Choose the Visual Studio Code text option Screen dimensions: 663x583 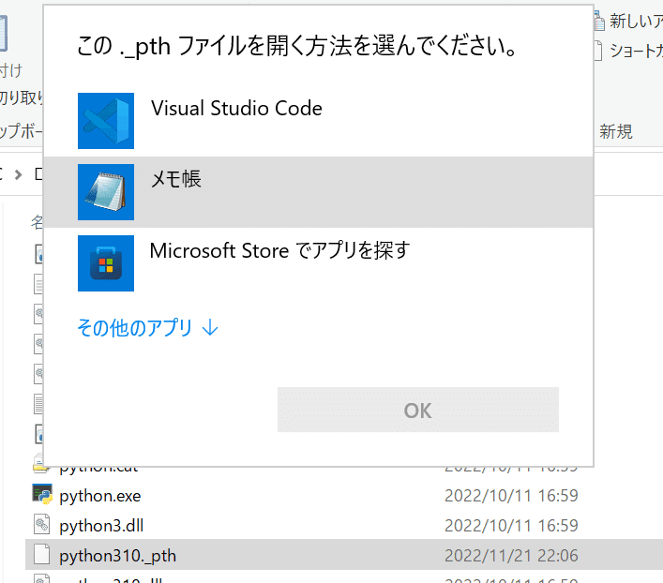click(236, 108)
